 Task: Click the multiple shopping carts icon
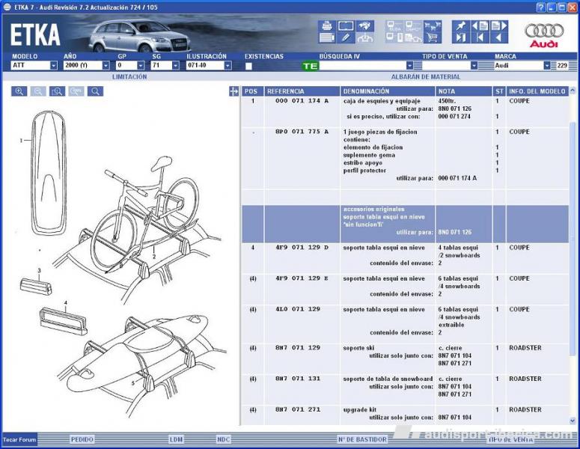pos(433,26)
